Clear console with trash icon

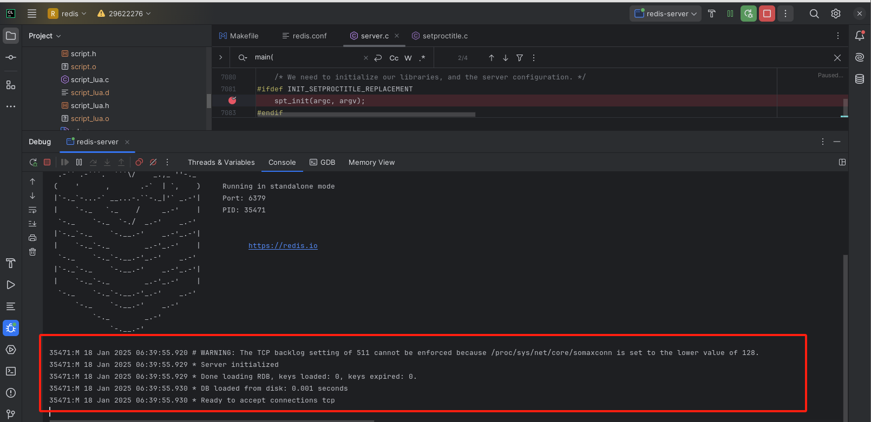(32, 252)
